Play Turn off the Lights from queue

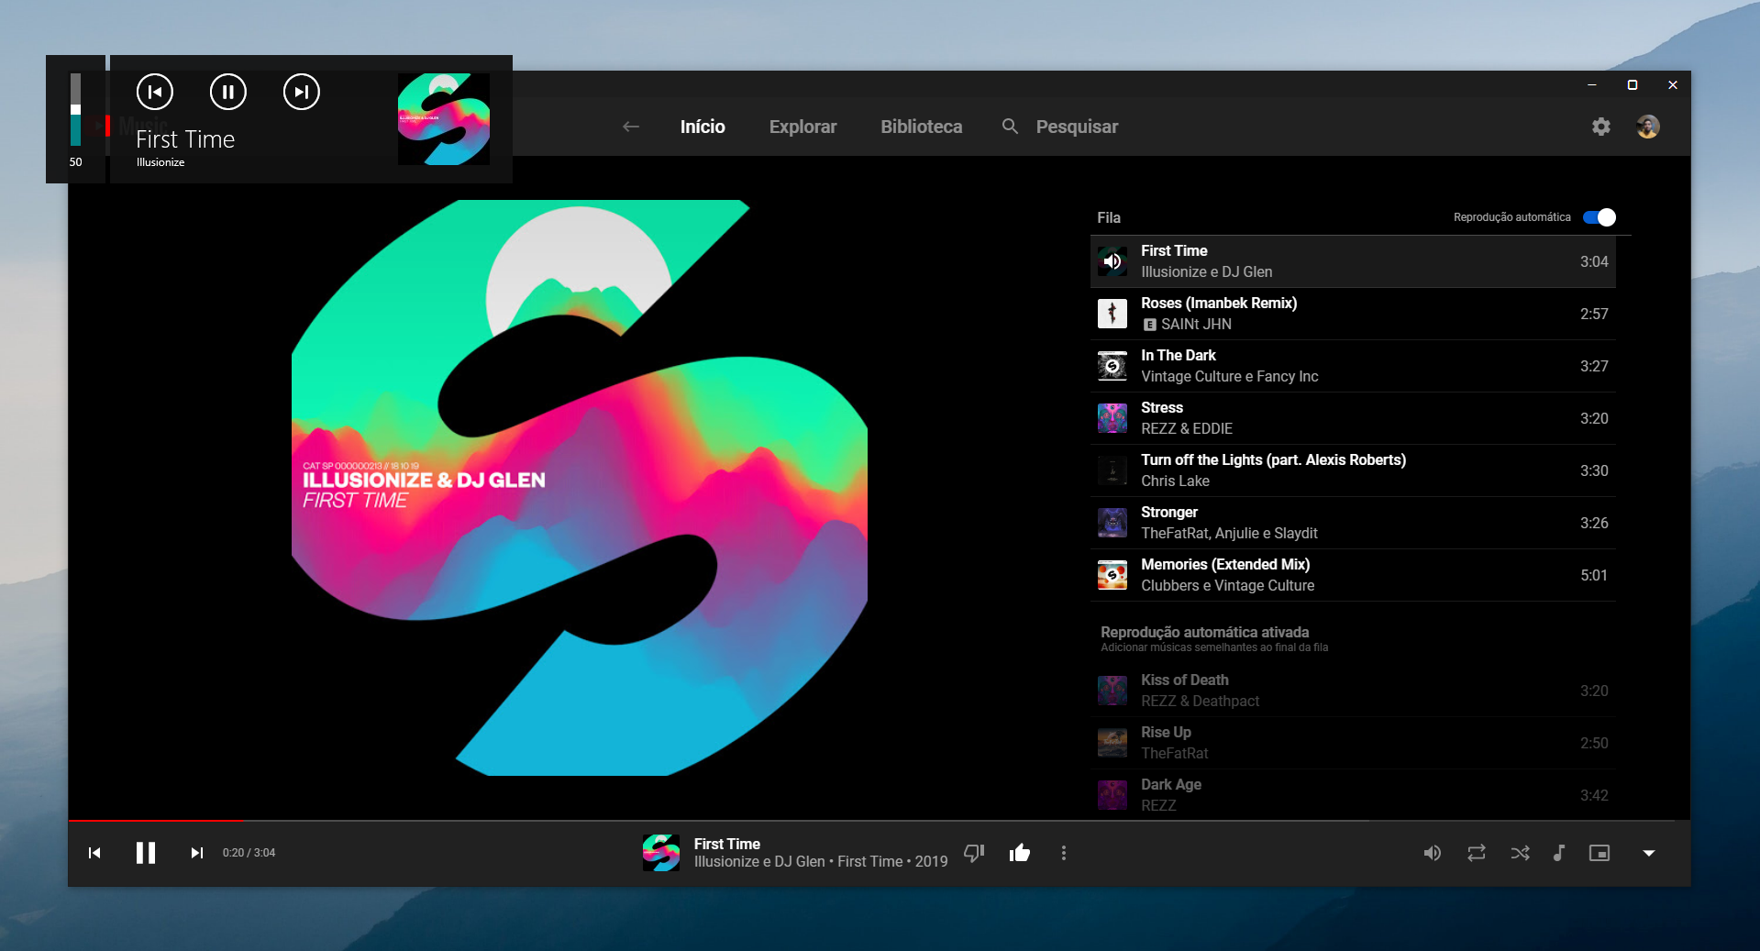[1353, 470]
